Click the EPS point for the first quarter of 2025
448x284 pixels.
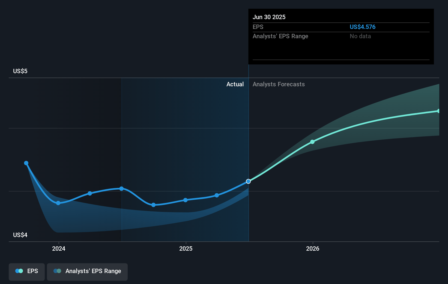pos(217,195)
